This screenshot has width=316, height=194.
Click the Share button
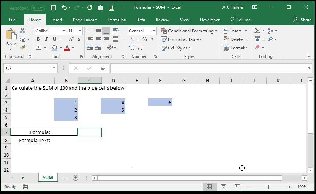302,20
